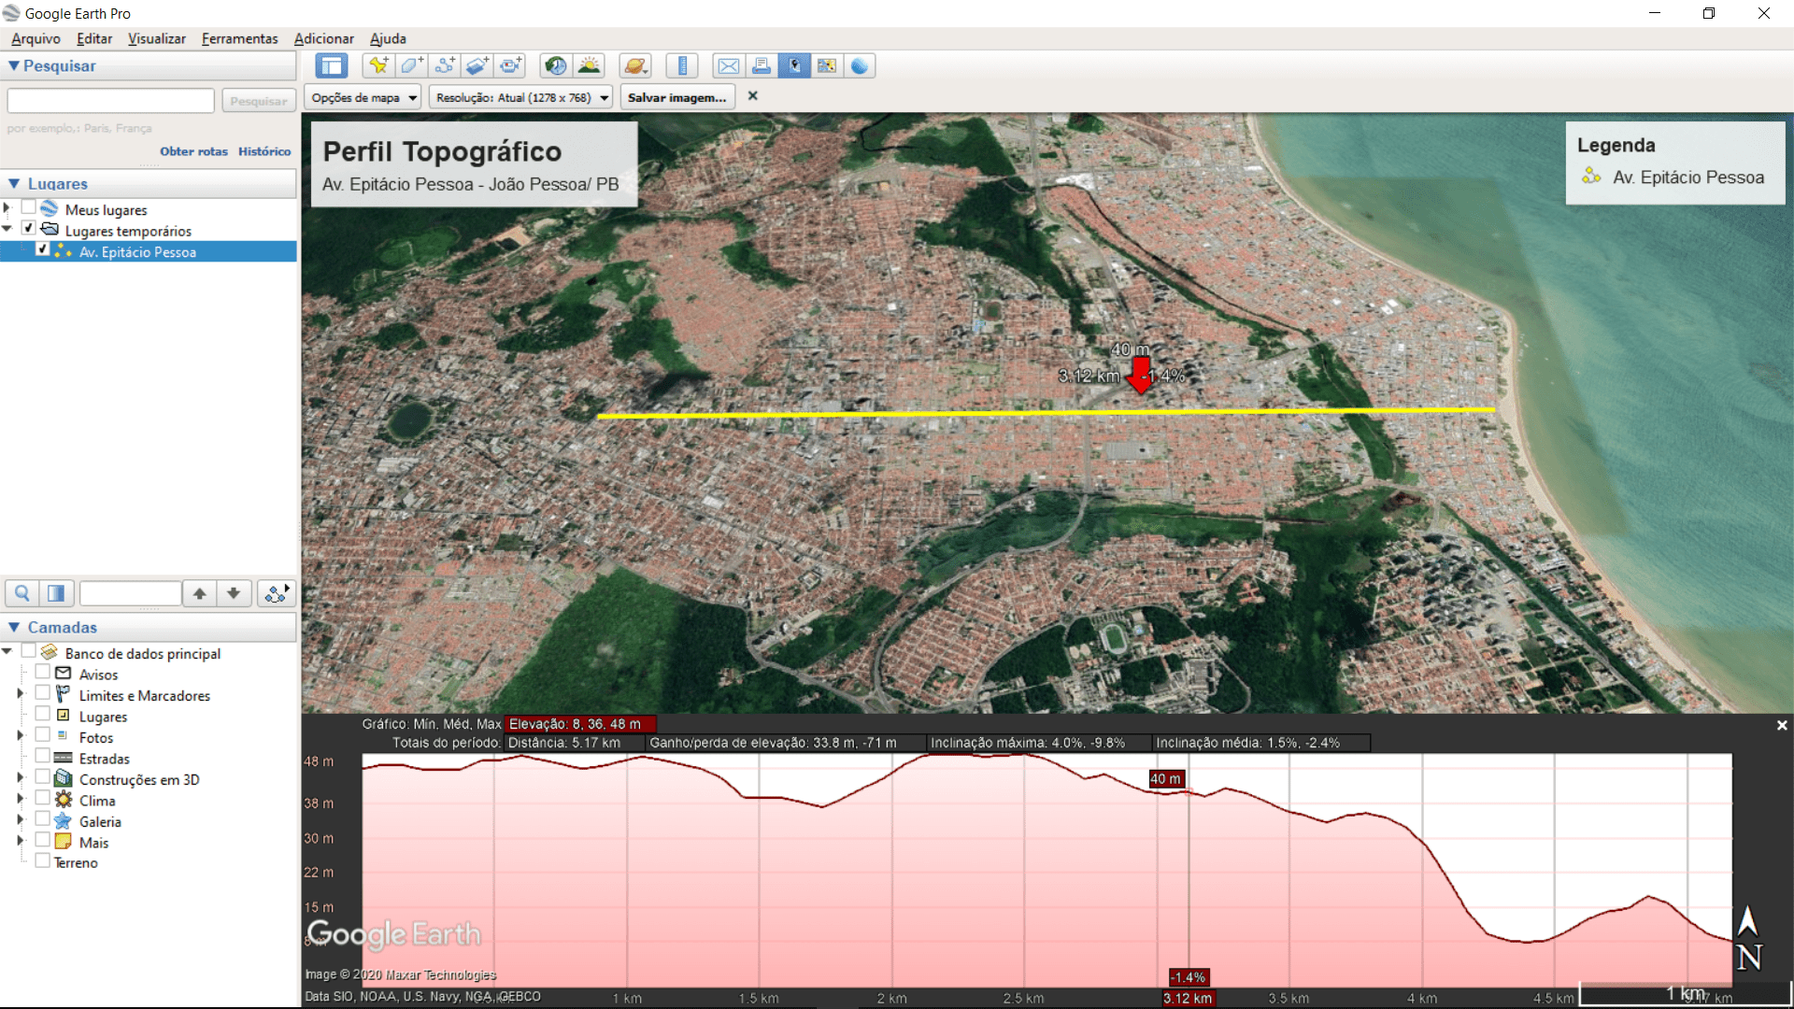Open the Ferramentas menu

tap(239, 38)
